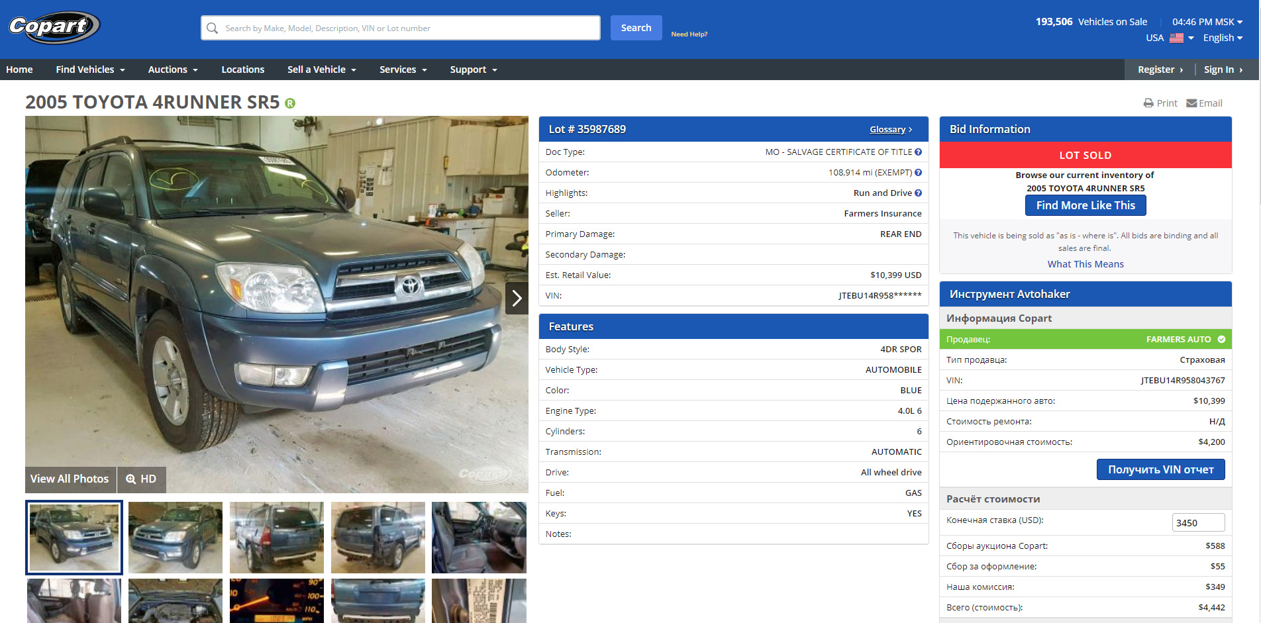Click the magnifier icon in search box

click(x=212, y=28)
